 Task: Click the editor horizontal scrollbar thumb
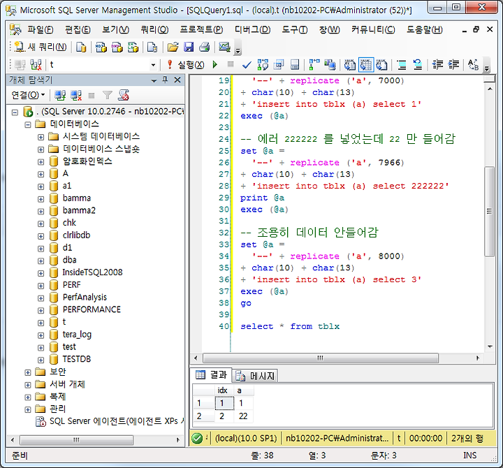click(321, 358)
